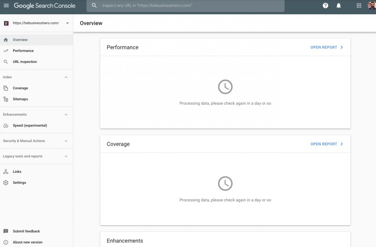Open the user account avatar
376x247 pixels.
point(372,5)
